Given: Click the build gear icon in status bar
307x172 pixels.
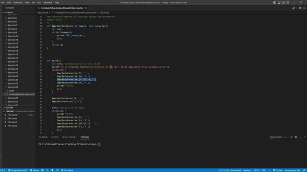Looking at the screenshot, I should 42,170.
